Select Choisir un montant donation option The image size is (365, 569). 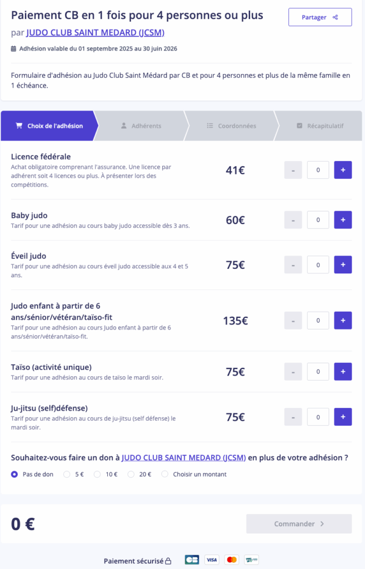[164, 475]
